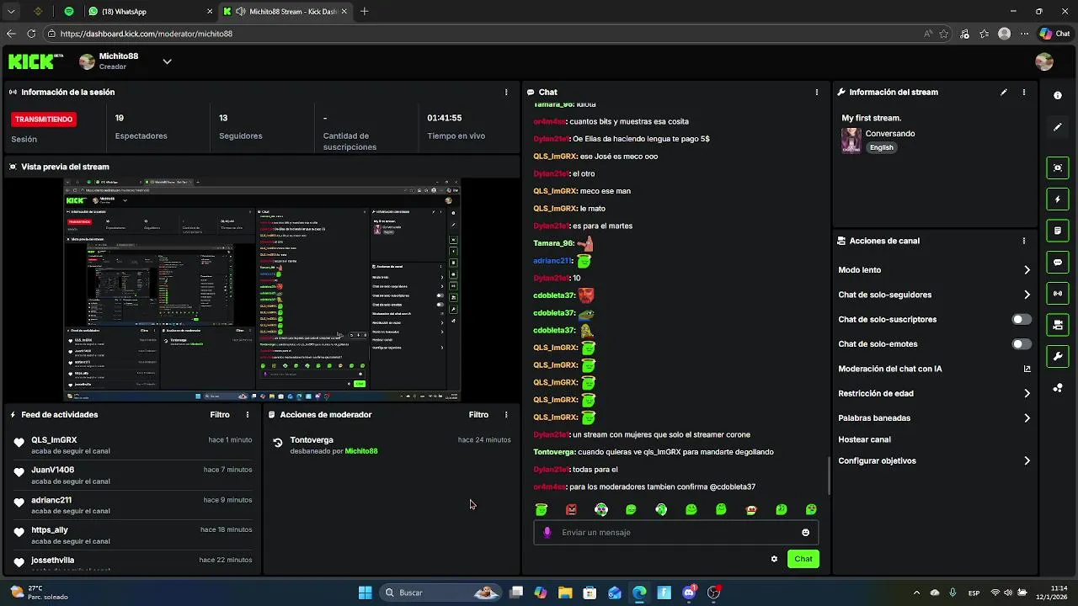Click the Hostear canal option
This screenshot has height=606, width=1078.
864,439
